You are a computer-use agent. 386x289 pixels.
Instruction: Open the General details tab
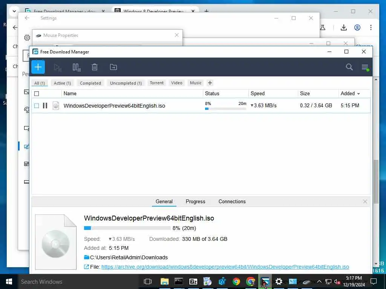(164, 202)
